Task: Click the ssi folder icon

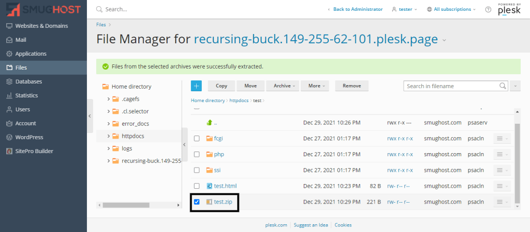Action: [x=209, y=170]
